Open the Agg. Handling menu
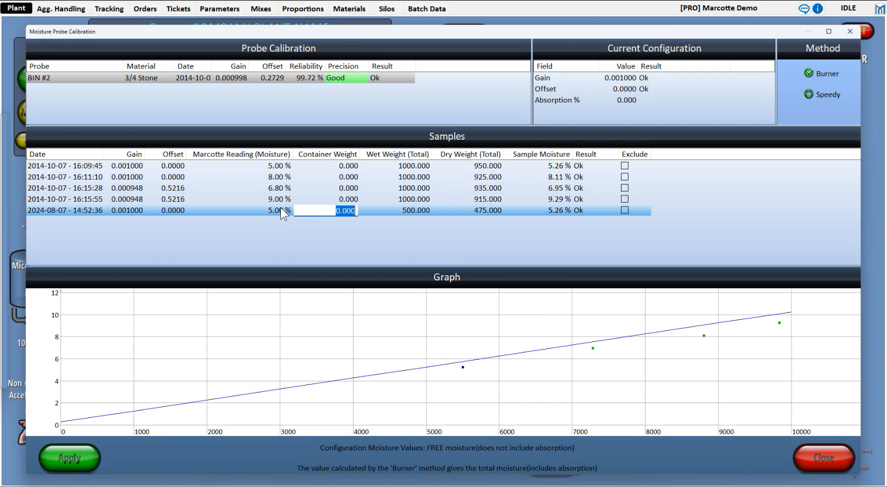 coord(61,9)
